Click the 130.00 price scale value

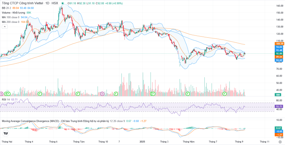pos(280,27)
